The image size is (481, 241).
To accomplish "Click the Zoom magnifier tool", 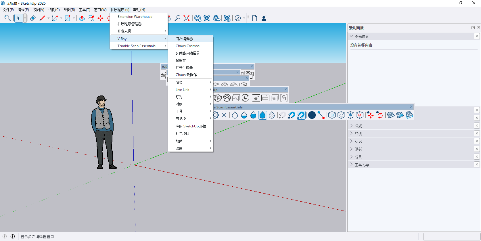I will click(178, 18).
